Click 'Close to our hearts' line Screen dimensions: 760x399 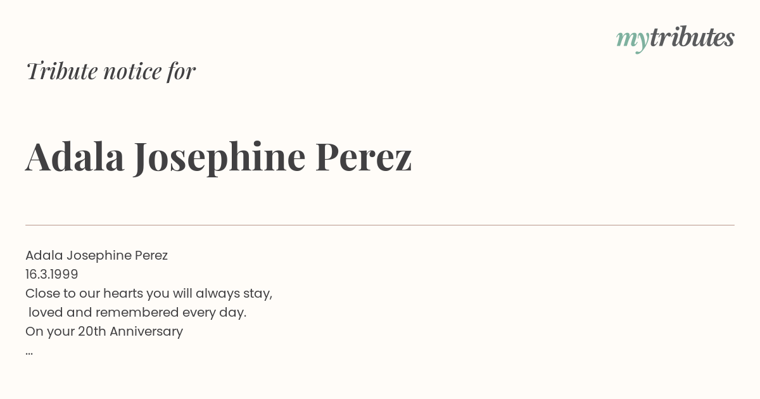click(149, 294)
